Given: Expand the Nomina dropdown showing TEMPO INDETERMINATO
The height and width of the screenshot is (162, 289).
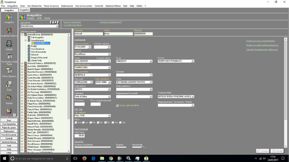Looking at the screenshot, I should (x=193, y=61).
